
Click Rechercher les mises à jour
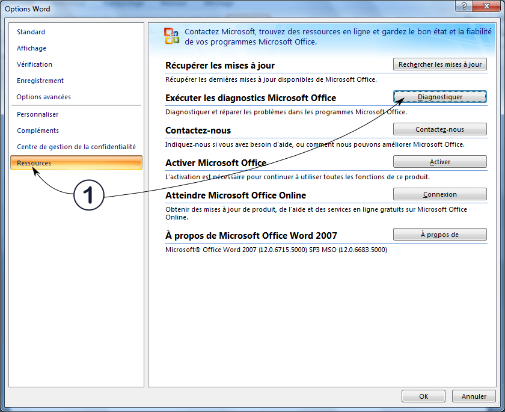tap(439, 64)
